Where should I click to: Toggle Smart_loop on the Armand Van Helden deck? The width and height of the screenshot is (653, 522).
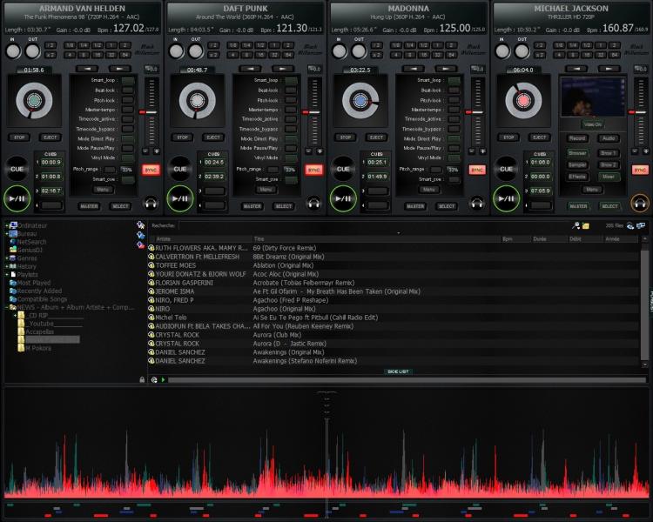point(128,80)
